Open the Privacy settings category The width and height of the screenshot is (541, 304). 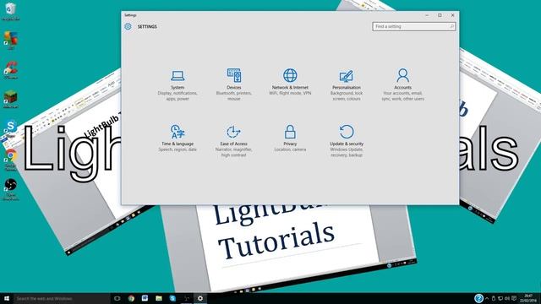point(290,138)
